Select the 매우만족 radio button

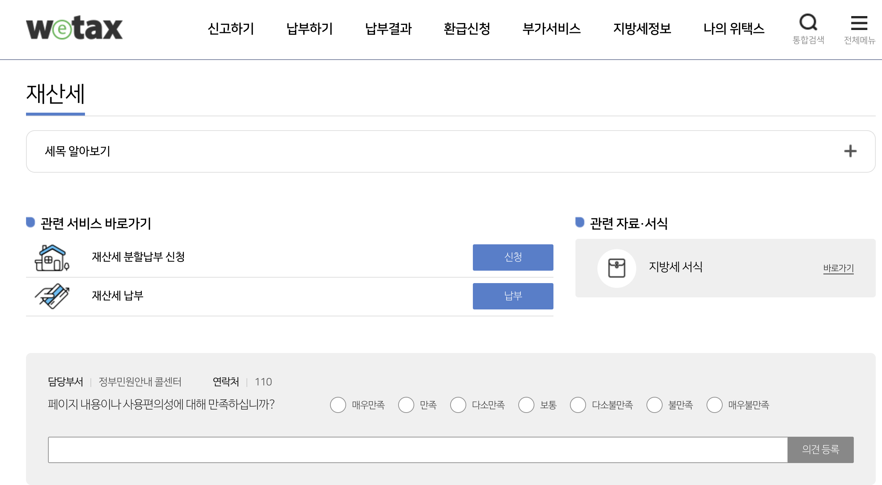(338, 405)
